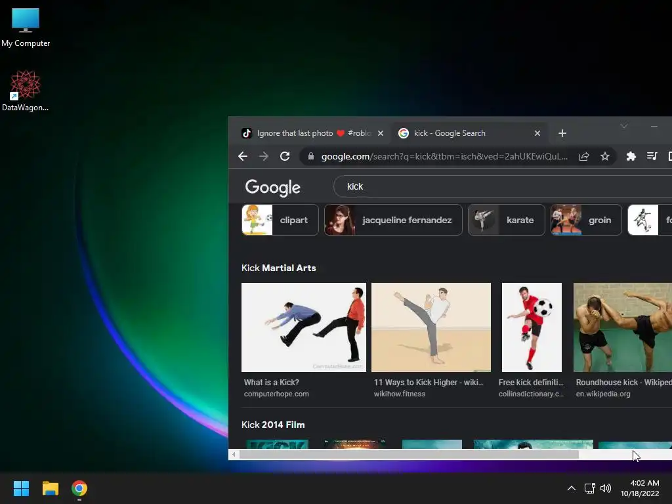This screenshot has height=504, width=672.
Task: Open the Chrome extensions menu
Action: (x=631, y=156)
